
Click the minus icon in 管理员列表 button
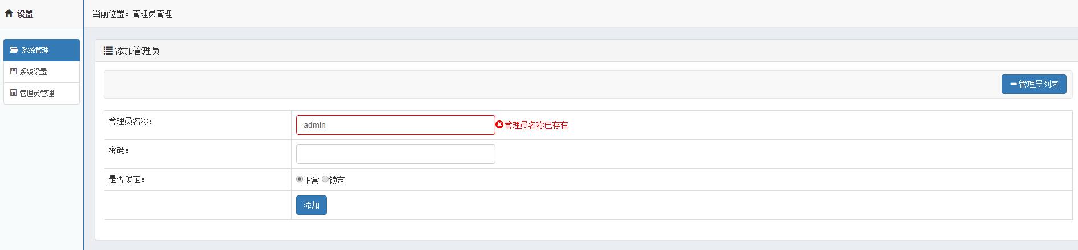(x=1013, y=84)
